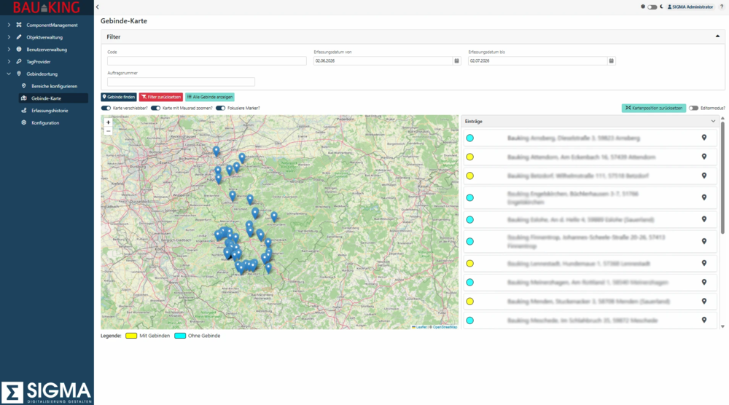The height and width of the screenshot is (405, 729).
Task: Expand ComponentManagement tree arrow
Action: click(x=9, y=25)
